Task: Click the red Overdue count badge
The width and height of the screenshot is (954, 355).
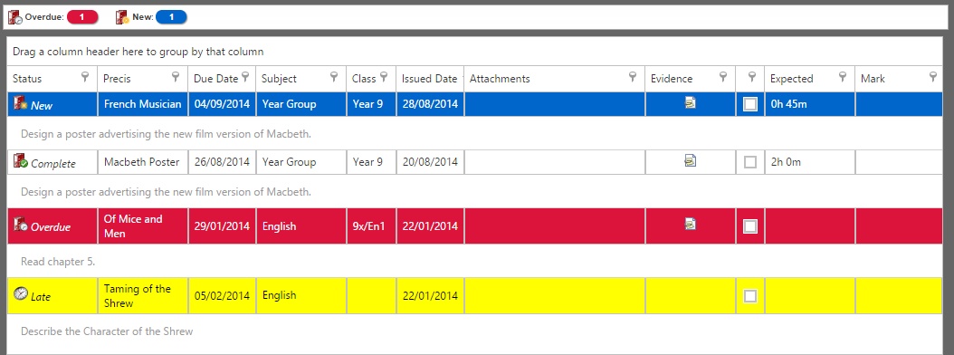Action: click(81, 17)
